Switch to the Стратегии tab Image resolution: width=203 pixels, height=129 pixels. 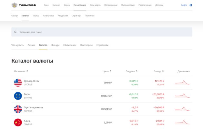[102, 45]
